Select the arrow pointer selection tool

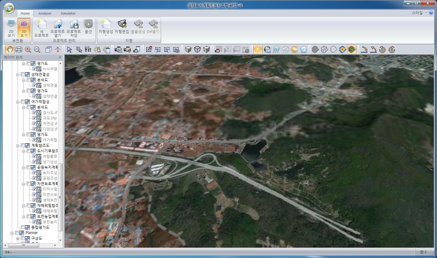coord(69,49)
